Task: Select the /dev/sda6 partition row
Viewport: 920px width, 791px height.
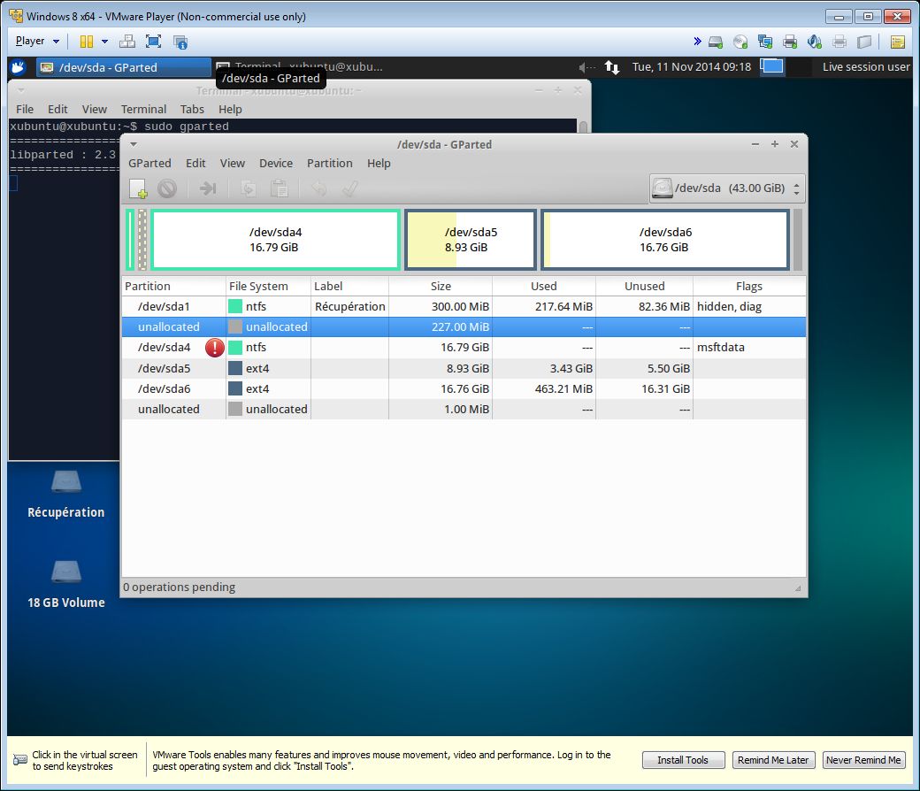Action: [464, 388]
